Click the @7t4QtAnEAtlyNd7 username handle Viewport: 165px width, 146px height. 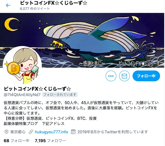[x=22, y=95]
